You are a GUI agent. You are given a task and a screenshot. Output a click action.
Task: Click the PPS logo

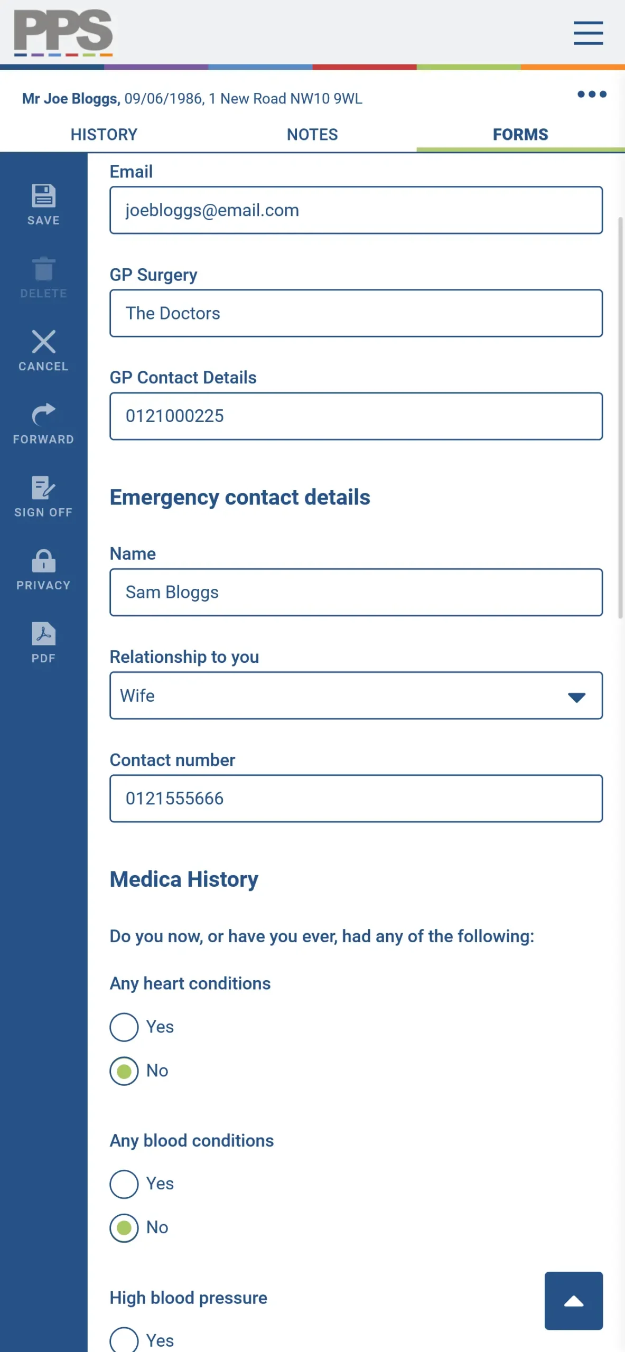point(62,32)
